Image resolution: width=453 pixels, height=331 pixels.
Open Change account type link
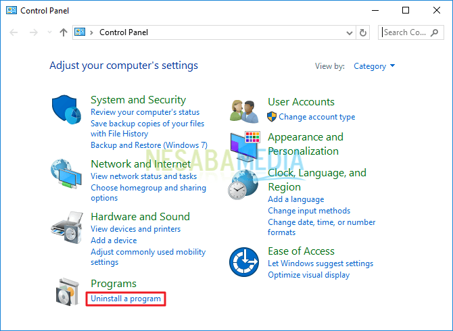coord(317,117)
